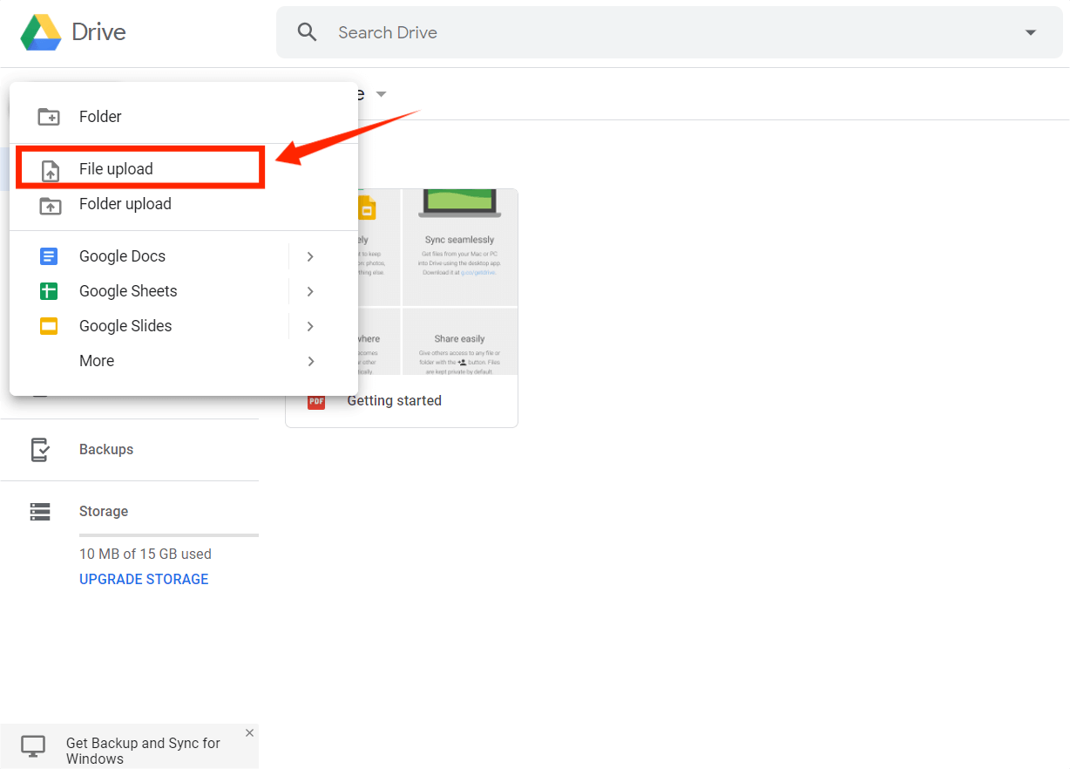The height and width of the screenshot is (769, 1070).
Task: Select File upload in the menu
Action: coord(184,169)
